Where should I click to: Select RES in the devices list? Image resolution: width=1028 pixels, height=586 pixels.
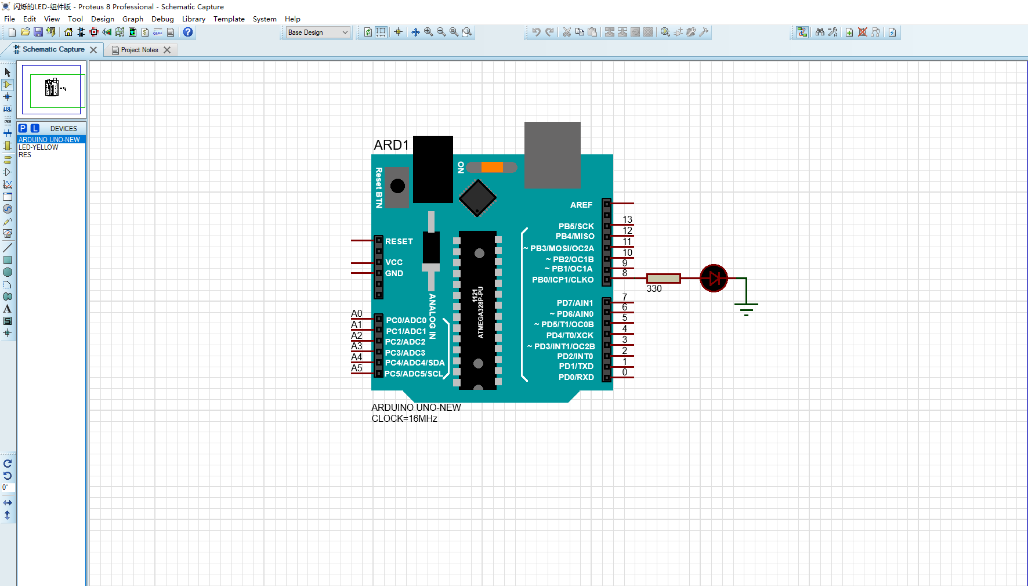point(51,155)
